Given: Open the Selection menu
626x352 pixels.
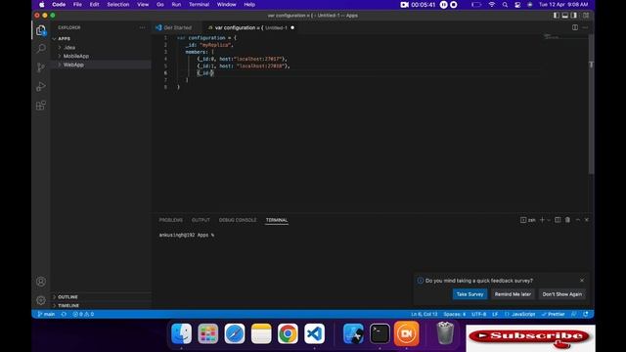Looking at the screenshot, I should 117,4.
